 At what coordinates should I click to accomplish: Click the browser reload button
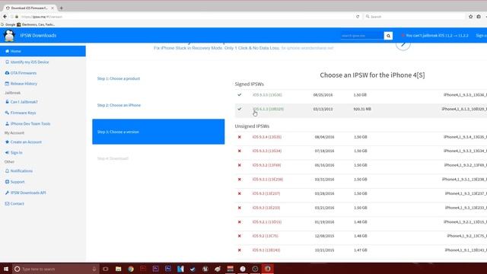pos(358,17)
